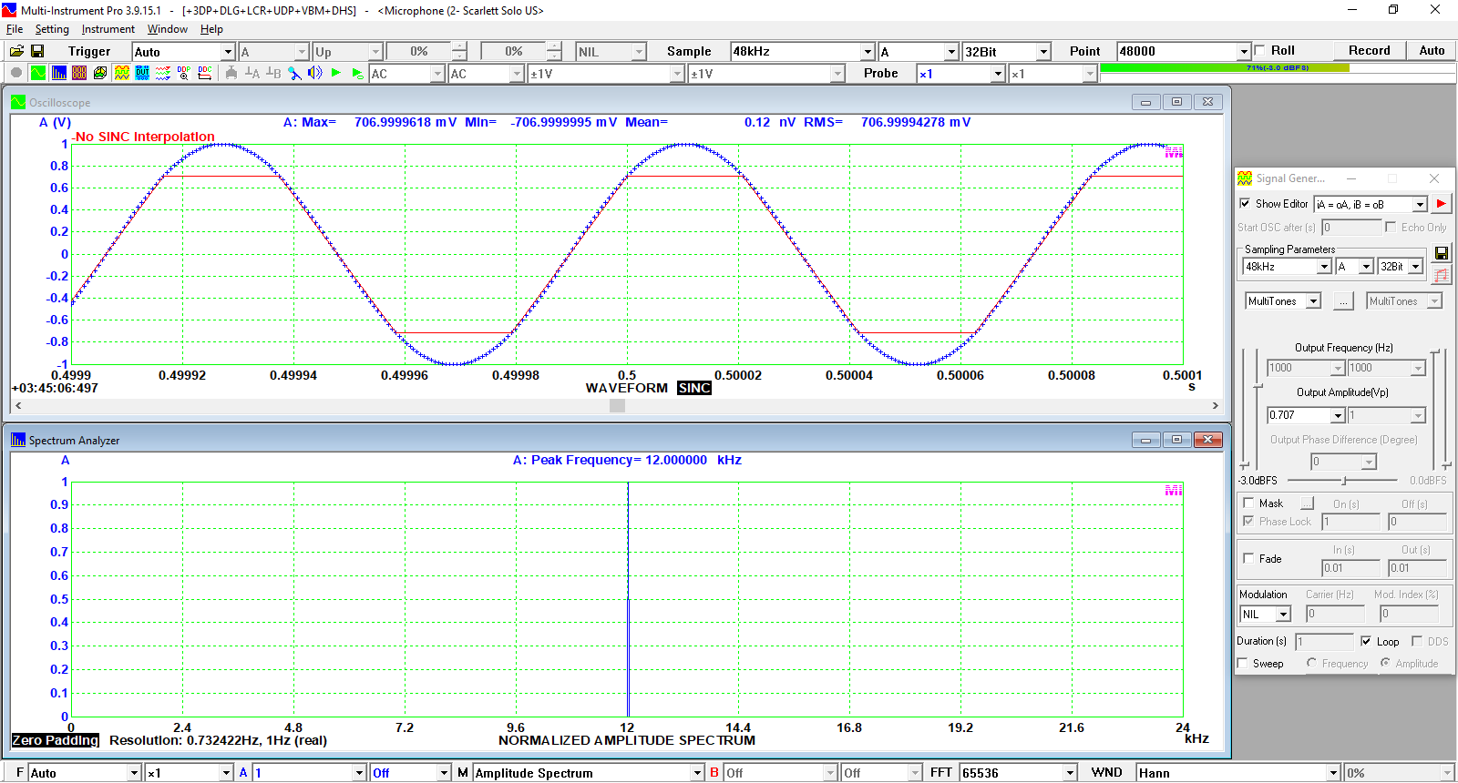The height and width of the screenshot is (783, 1458).
Task: Open the Oscilloscope instrument from toolbar
Action: [37, 74]
